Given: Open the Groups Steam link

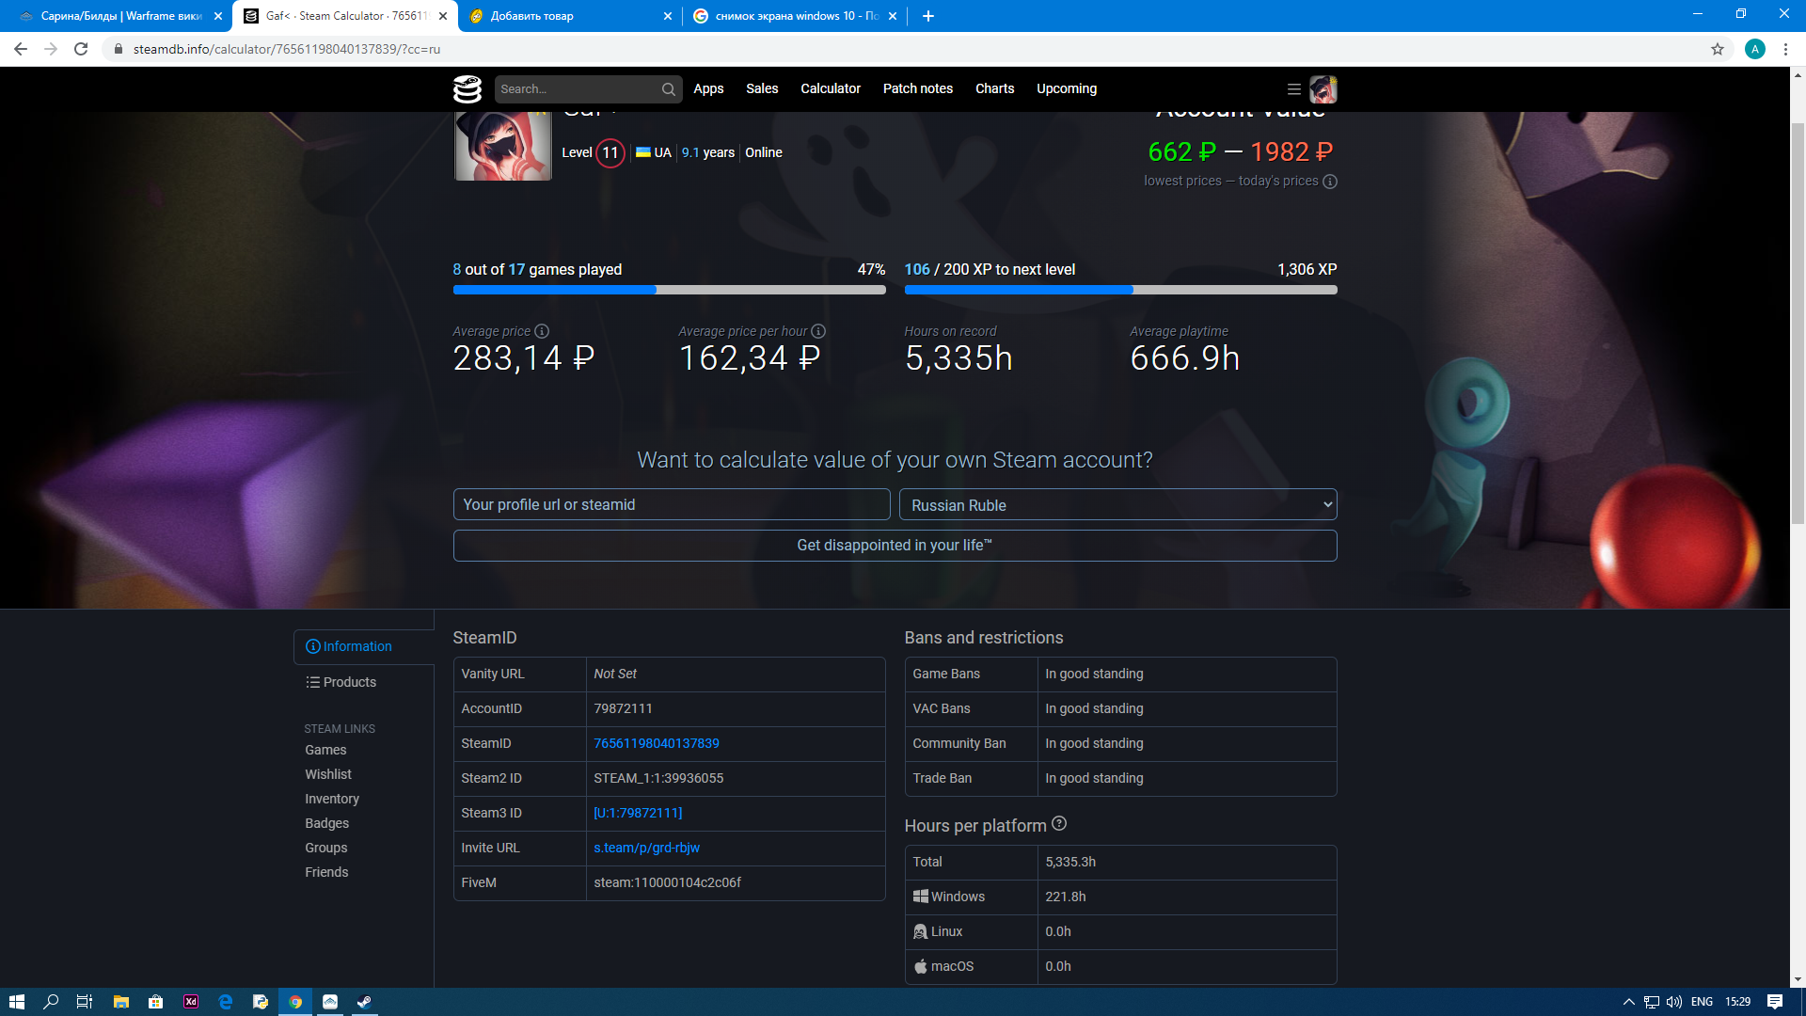Looking at the screenshot, I should point(325,848).
